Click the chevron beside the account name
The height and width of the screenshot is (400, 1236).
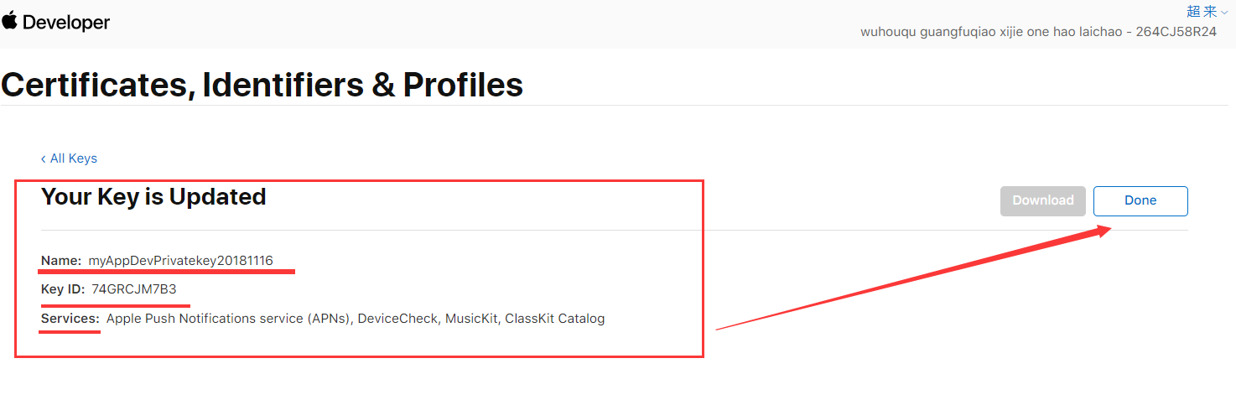click(x=1224, y=12)
